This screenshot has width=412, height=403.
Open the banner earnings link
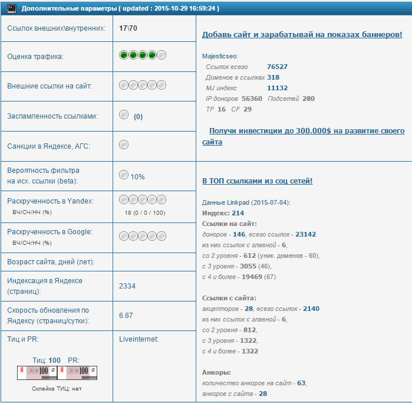[302, 34]
